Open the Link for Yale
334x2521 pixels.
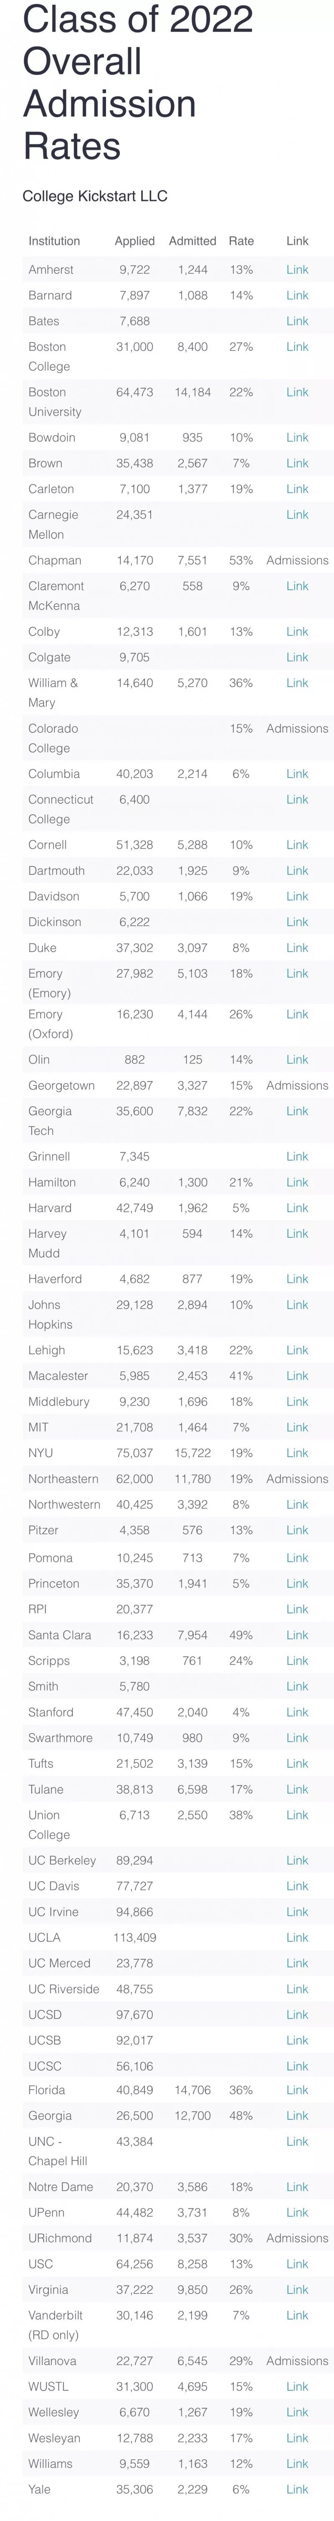pos(297,2489)
